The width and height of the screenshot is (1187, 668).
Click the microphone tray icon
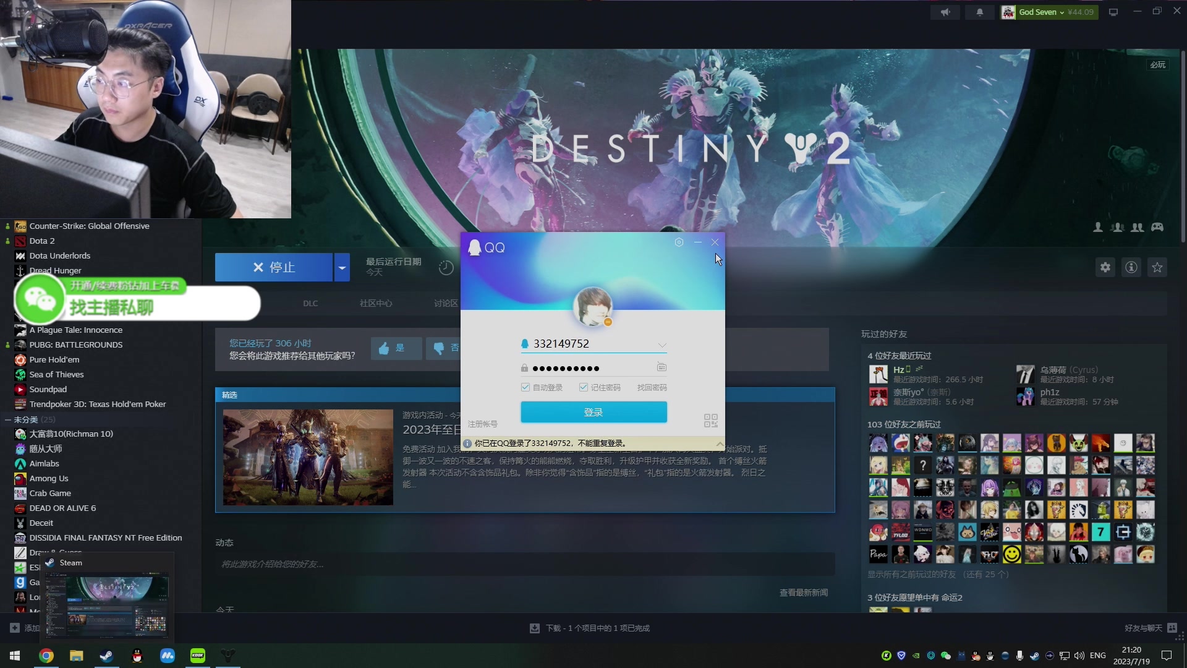(1019, 656)
